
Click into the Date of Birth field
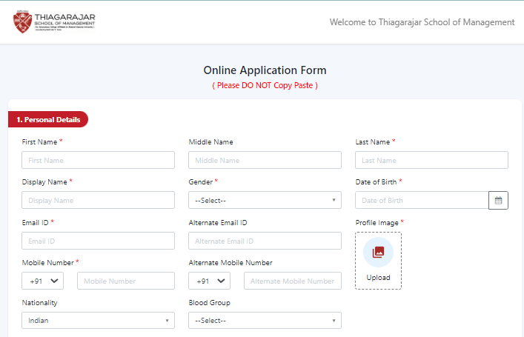[422, 200]
